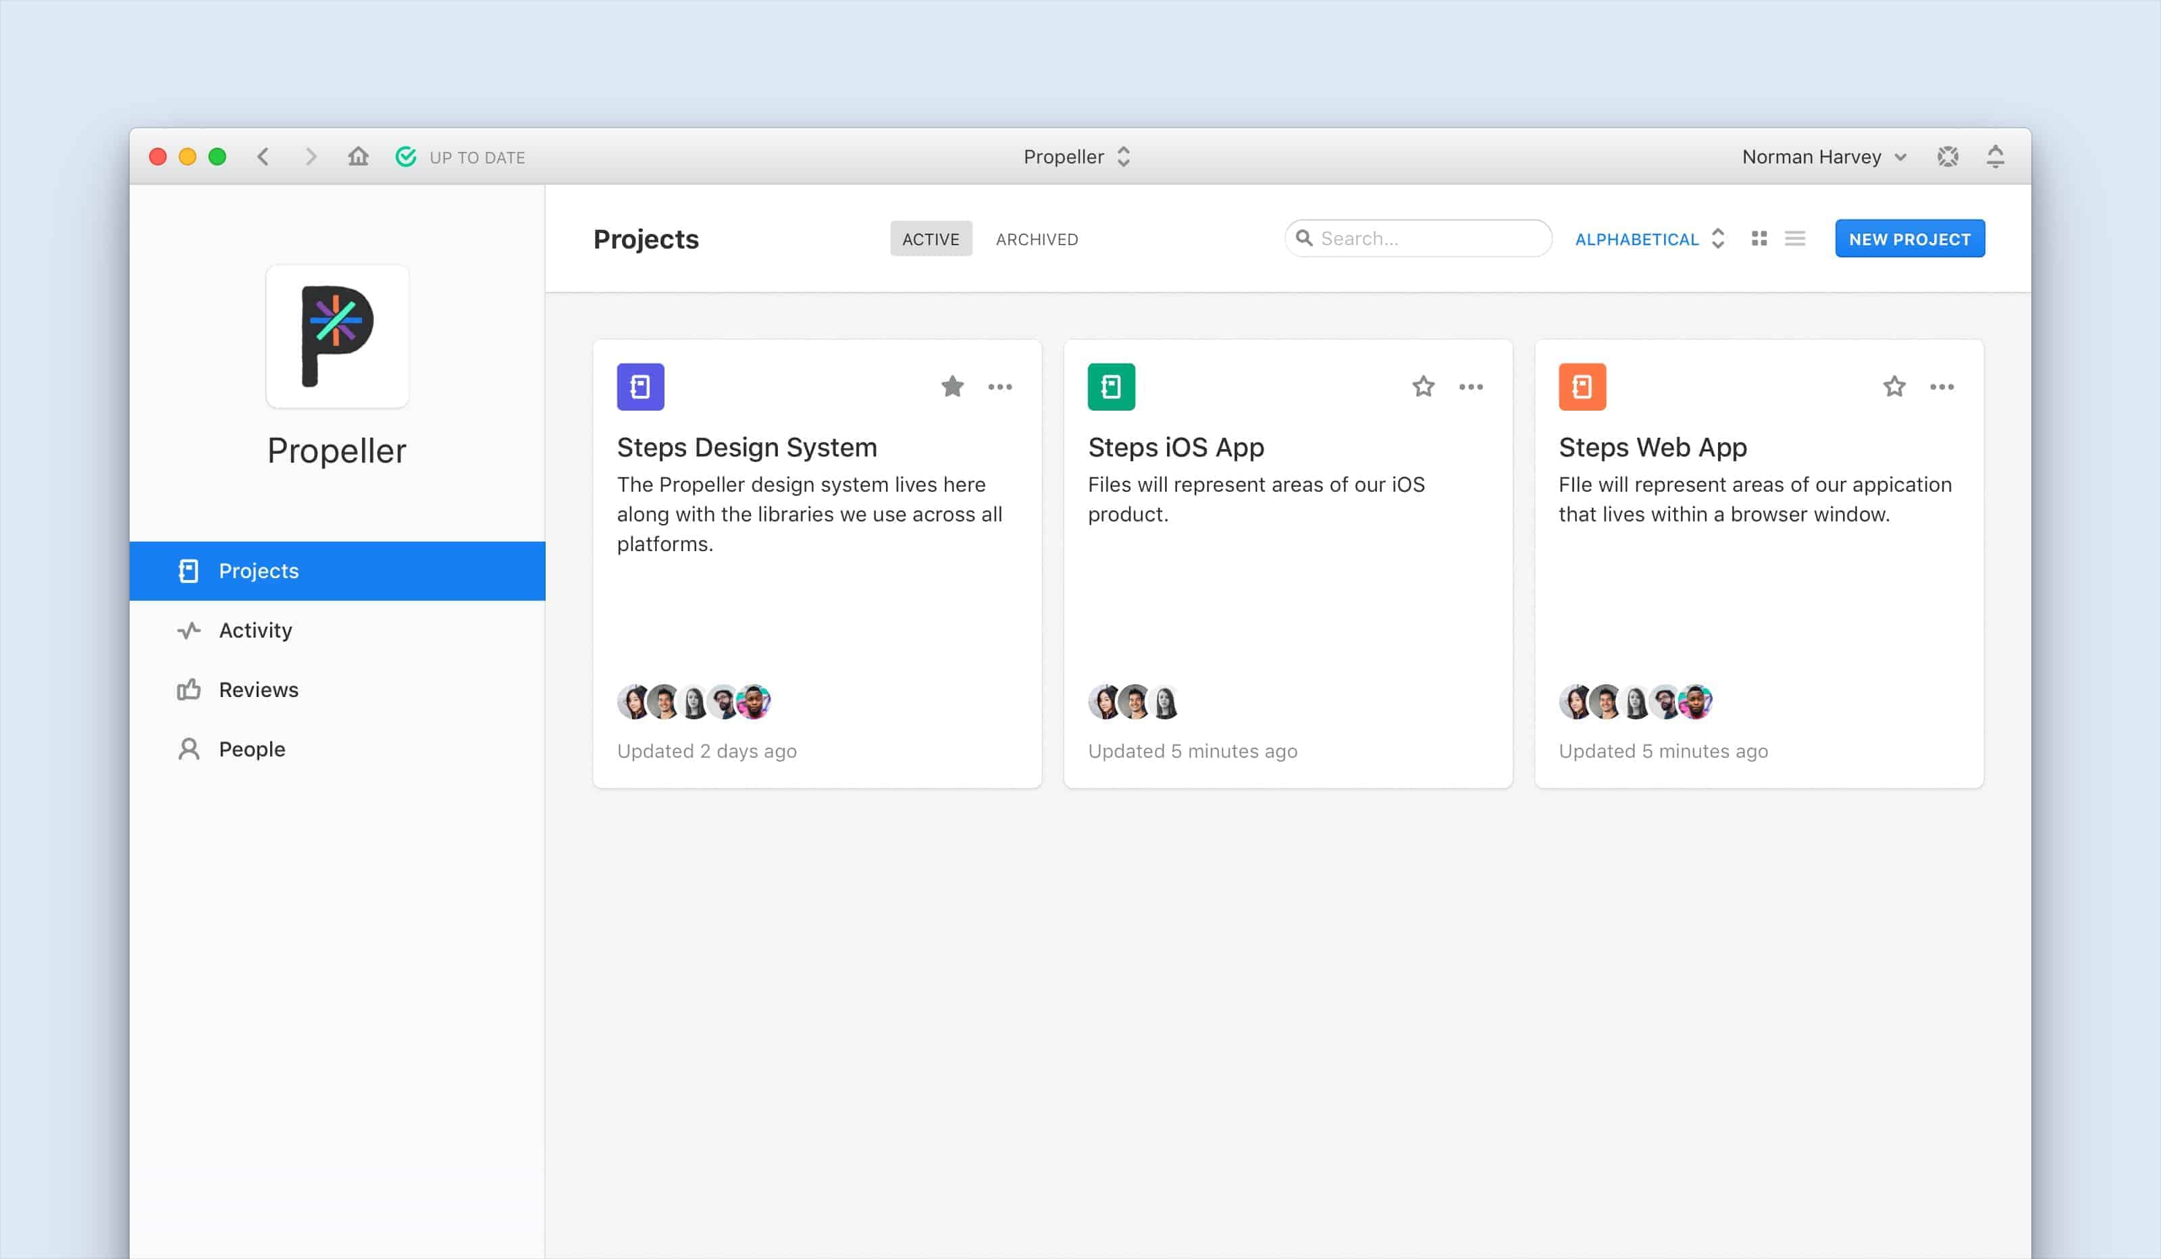Click the Steps Web App description text

[1754, 499]
